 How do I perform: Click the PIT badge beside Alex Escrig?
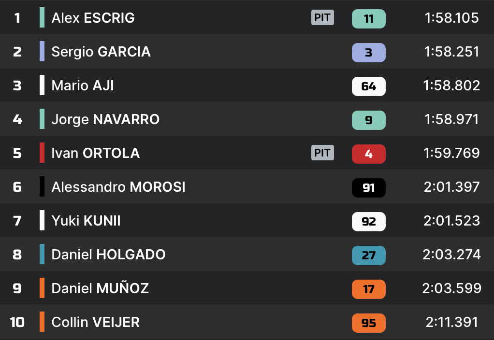tap(322, 18)
